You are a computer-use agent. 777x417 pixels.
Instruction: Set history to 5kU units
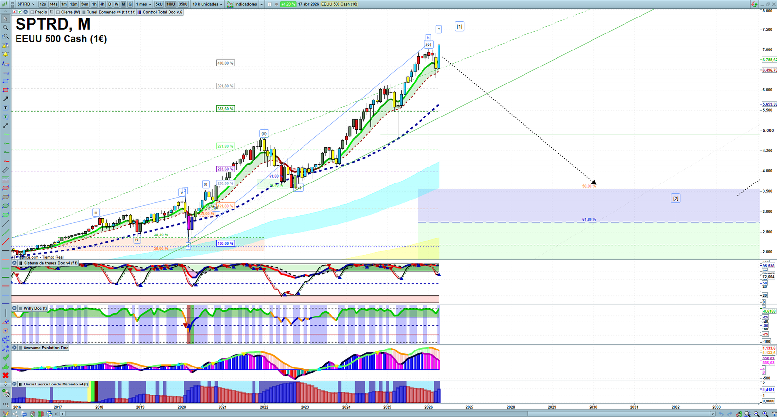159,4
